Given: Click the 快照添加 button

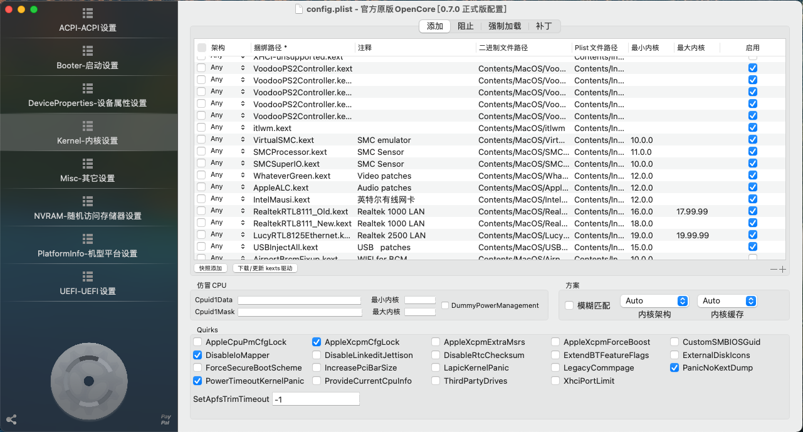Looking at the screenshot, I should [x=211, y=268].
